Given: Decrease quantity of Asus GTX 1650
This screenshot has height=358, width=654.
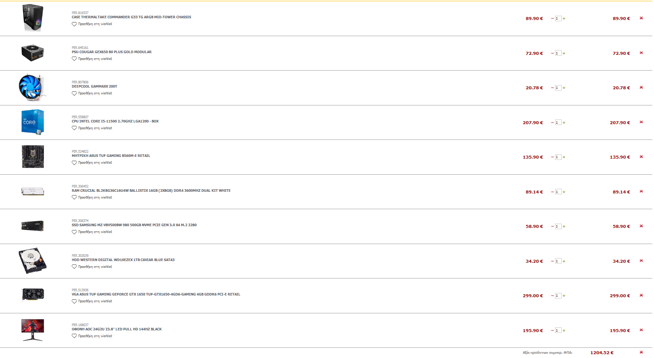Looking at the screenshot, I should (x=552, y=295).
